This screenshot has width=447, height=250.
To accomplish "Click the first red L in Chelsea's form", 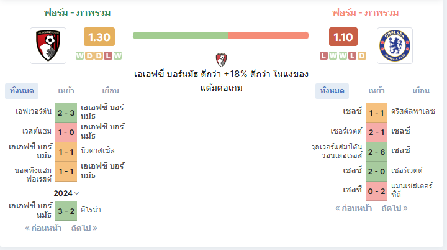I will (x=323, y=55).
